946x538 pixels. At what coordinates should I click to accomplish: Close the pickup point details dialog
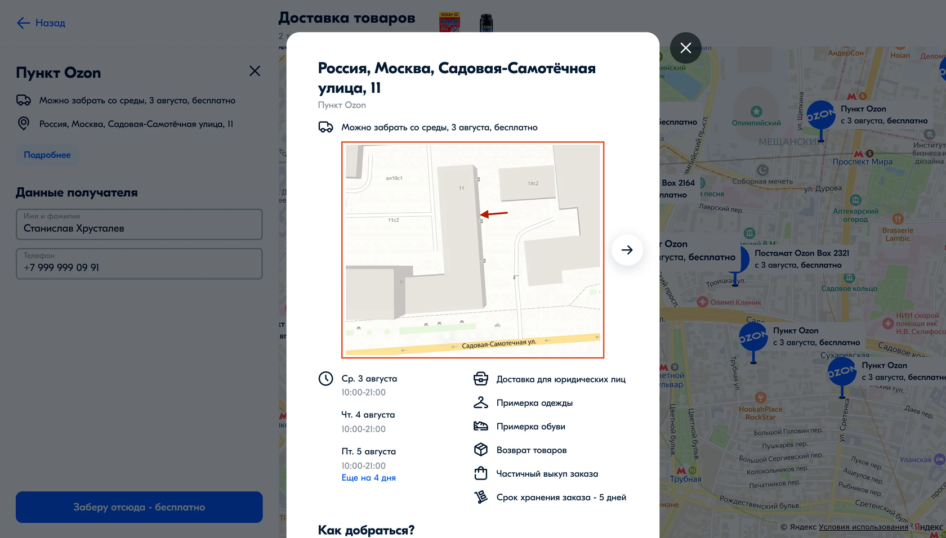(x=685, y=48)
